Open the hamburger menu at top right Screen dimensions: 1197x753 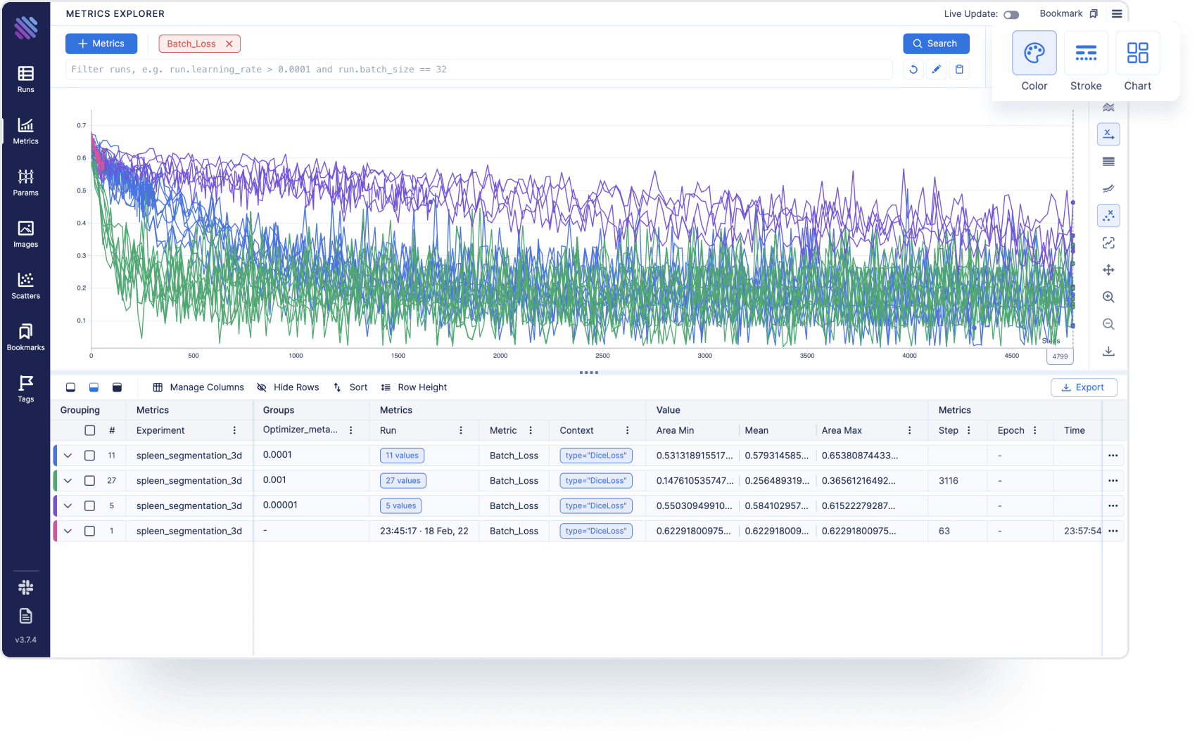pyautogui.click(x=1117, y=13)
